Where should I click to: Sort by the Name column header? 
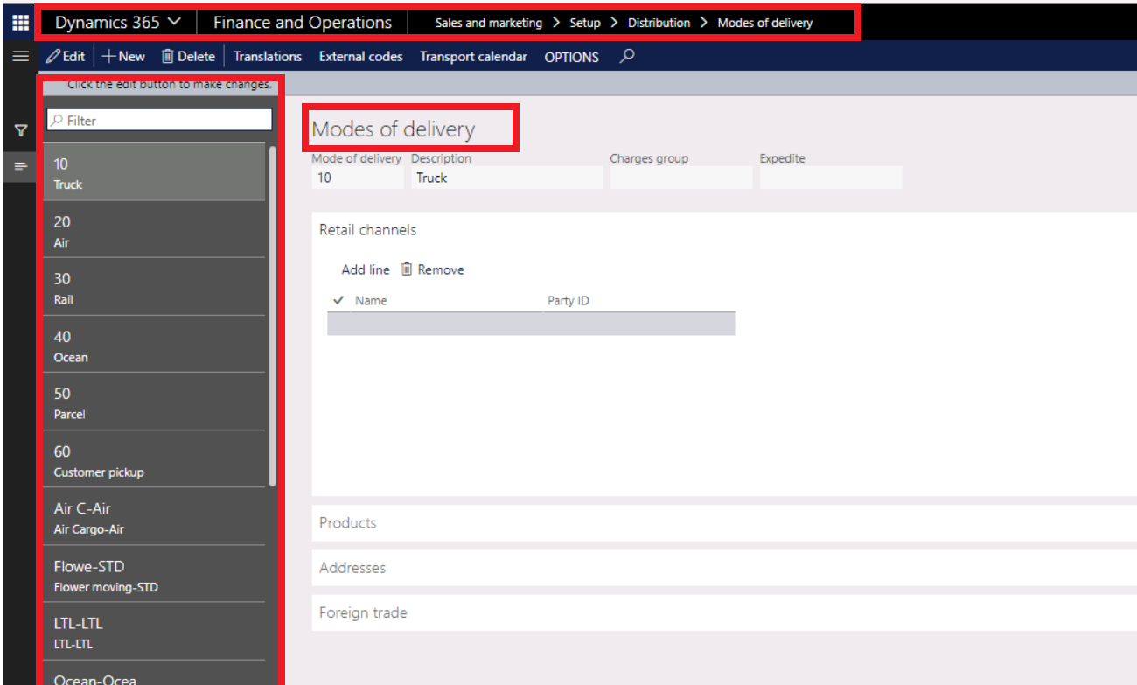pyautogui.click(x=371, y=300)
